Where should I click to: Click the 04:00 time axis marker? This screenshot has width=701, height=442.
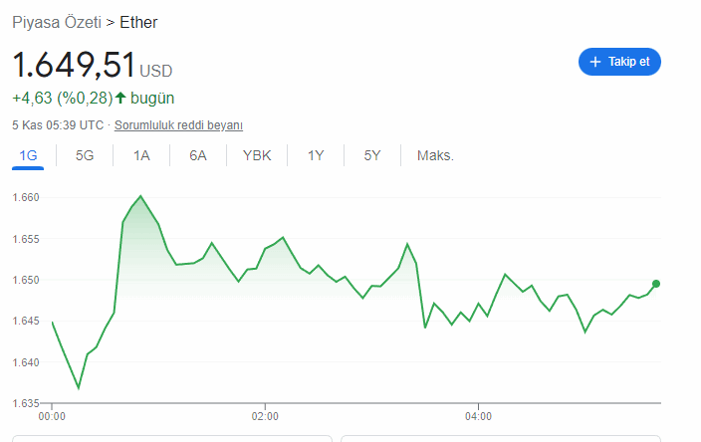click(x=478, y=416)
